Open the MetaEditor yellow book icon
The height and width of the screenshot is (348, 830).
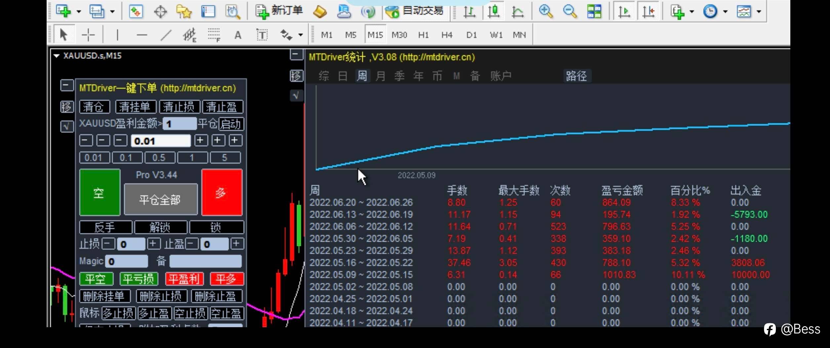pyautogui.click(x=320, y=12)
